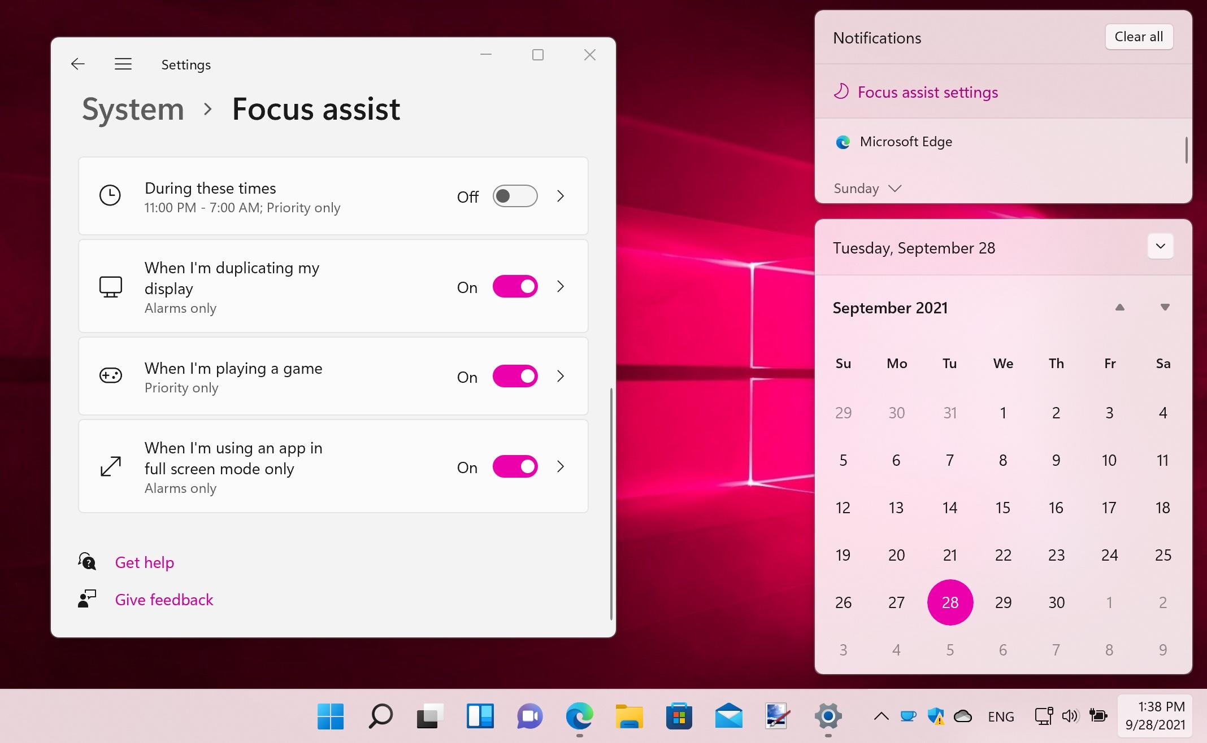This screenshot has height=743, width=1207.
Task: Click the volume icon in the system tray
Action: click(x=1070, y=716)
